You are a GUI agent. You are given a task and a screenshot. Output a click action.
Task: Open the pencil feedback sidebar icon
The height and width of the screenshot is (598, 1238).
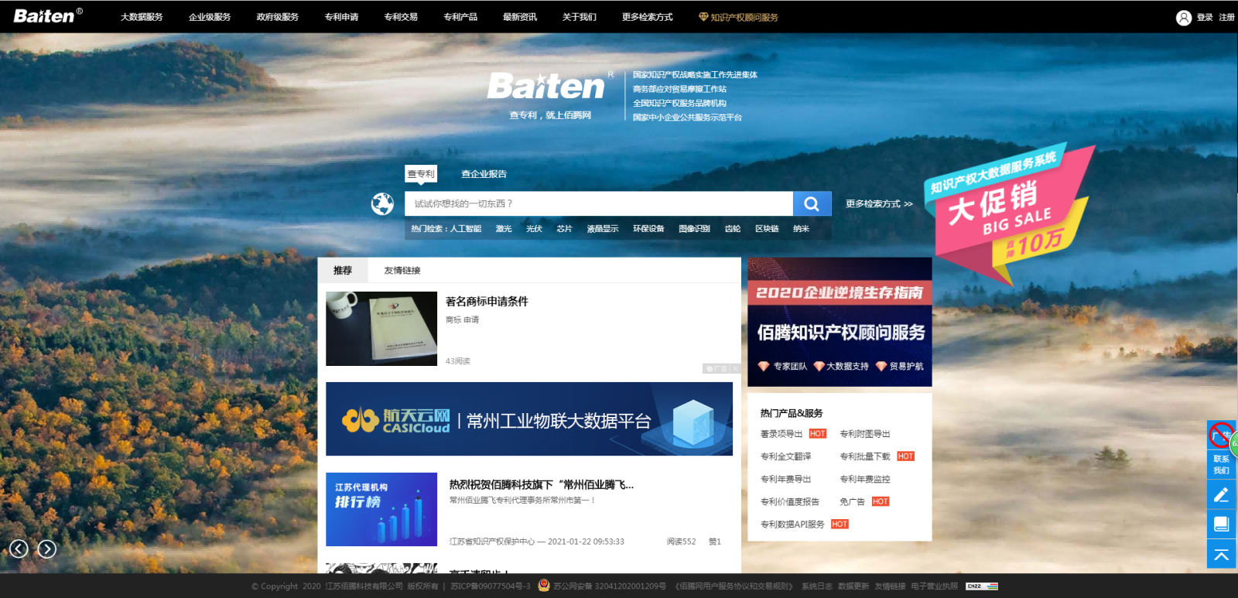(1222, 495)
